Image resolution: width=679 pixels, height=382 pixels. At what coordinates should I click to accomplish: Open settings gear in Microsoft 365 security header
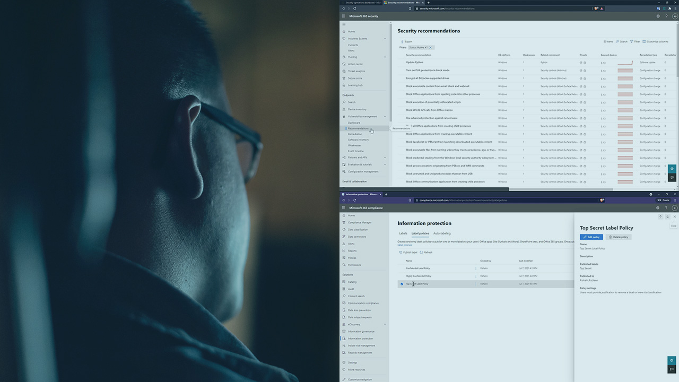point(658,16)
